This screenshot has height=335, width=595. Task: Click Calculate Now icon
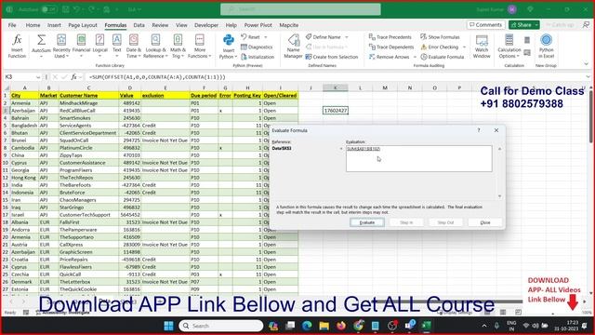pyautogui.click(x=527, y=40)
